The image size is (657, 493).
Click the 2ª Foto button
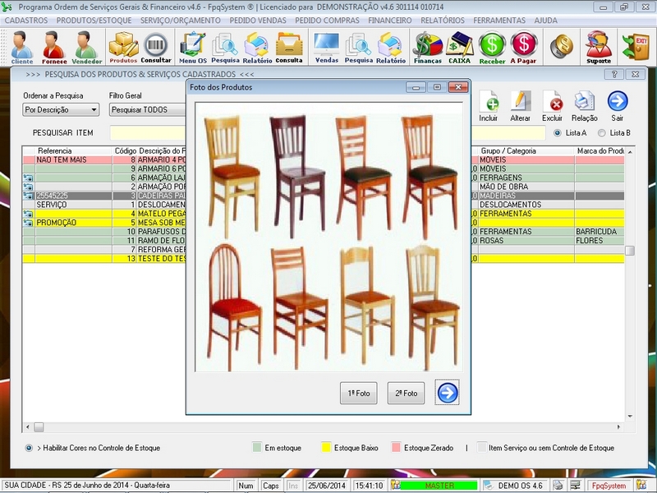pos(408,393)
